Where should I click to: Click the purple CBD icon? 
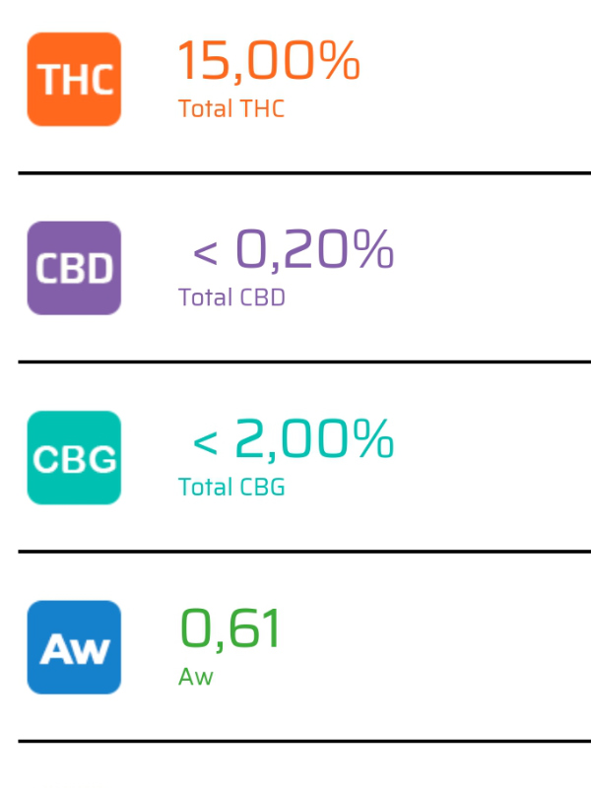(x=75, y=268)
